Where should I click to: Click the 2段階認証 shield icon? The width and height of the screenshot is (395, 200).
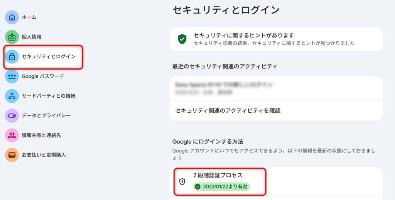pyautogui.click(x=182, y=181)
